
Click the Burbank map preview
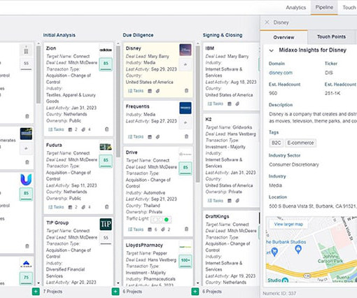click(311, 250)
